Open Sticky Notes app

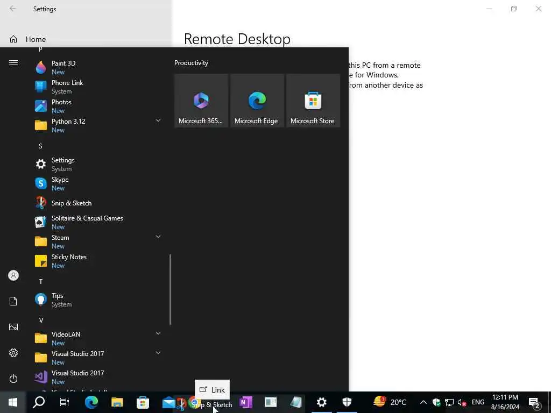97,261
